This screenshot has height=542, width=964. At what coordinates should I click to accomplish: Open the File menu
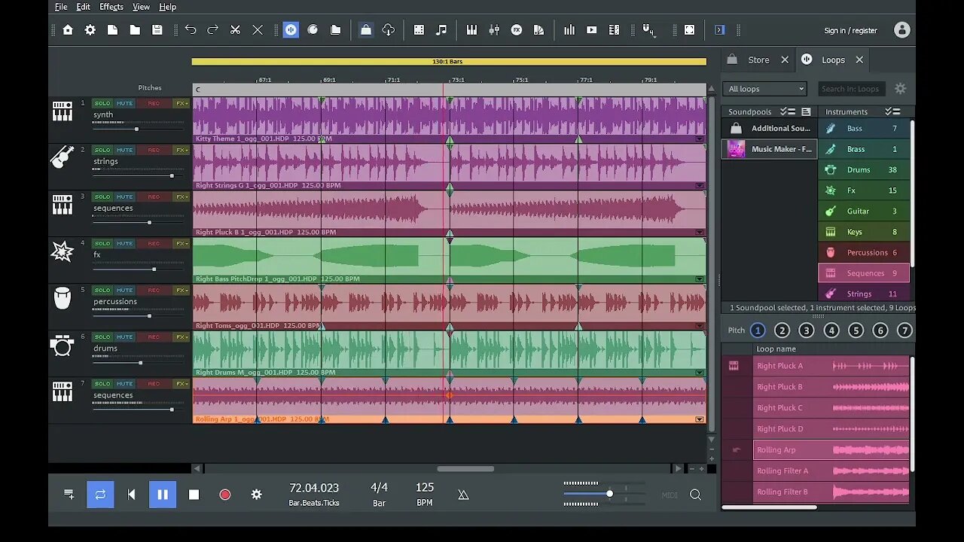tap(61, 7)
